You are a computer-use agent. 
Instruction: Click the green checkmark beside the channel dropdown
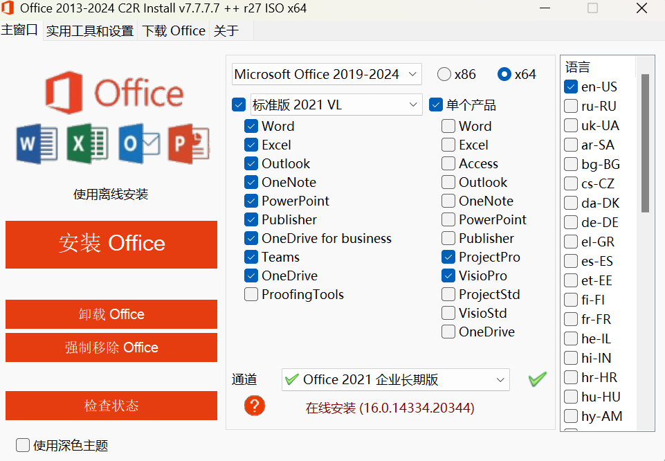click(537, 379)
